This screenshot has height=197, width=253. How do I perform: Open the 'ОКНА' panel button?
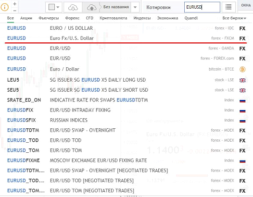[x=246, y=5]
